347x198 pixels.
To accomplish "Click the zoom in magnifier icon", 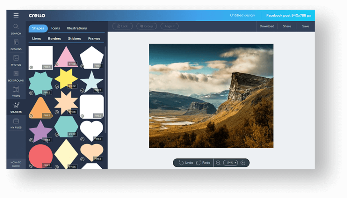I will (x=243, y=163).
